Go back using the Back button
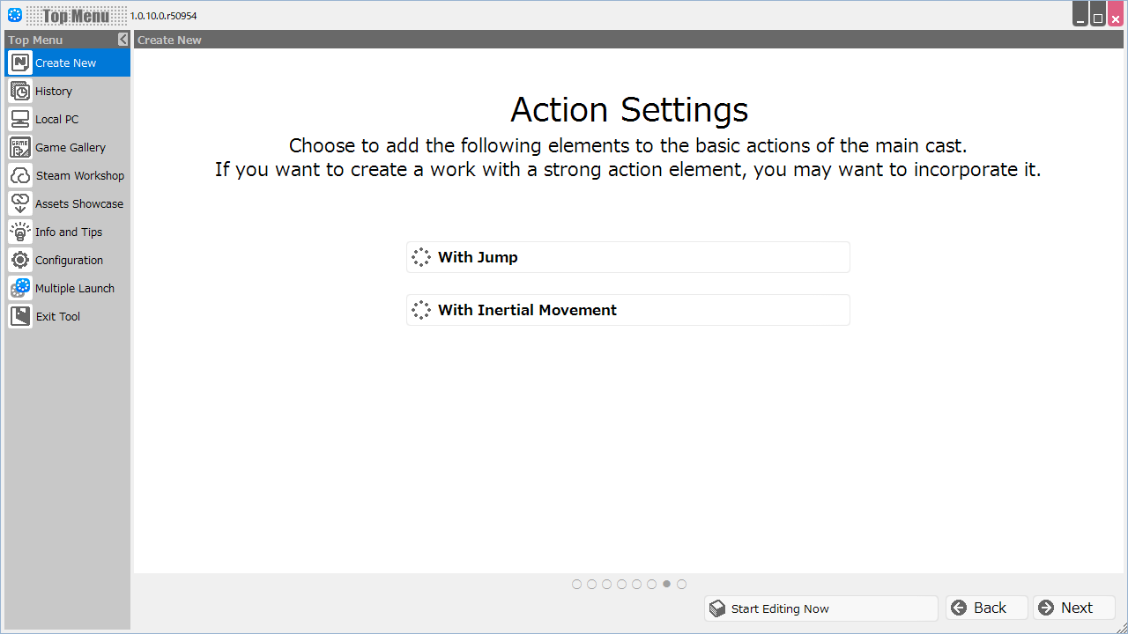The height and width of the screenshot is (634, 1128). coord(985,608)
